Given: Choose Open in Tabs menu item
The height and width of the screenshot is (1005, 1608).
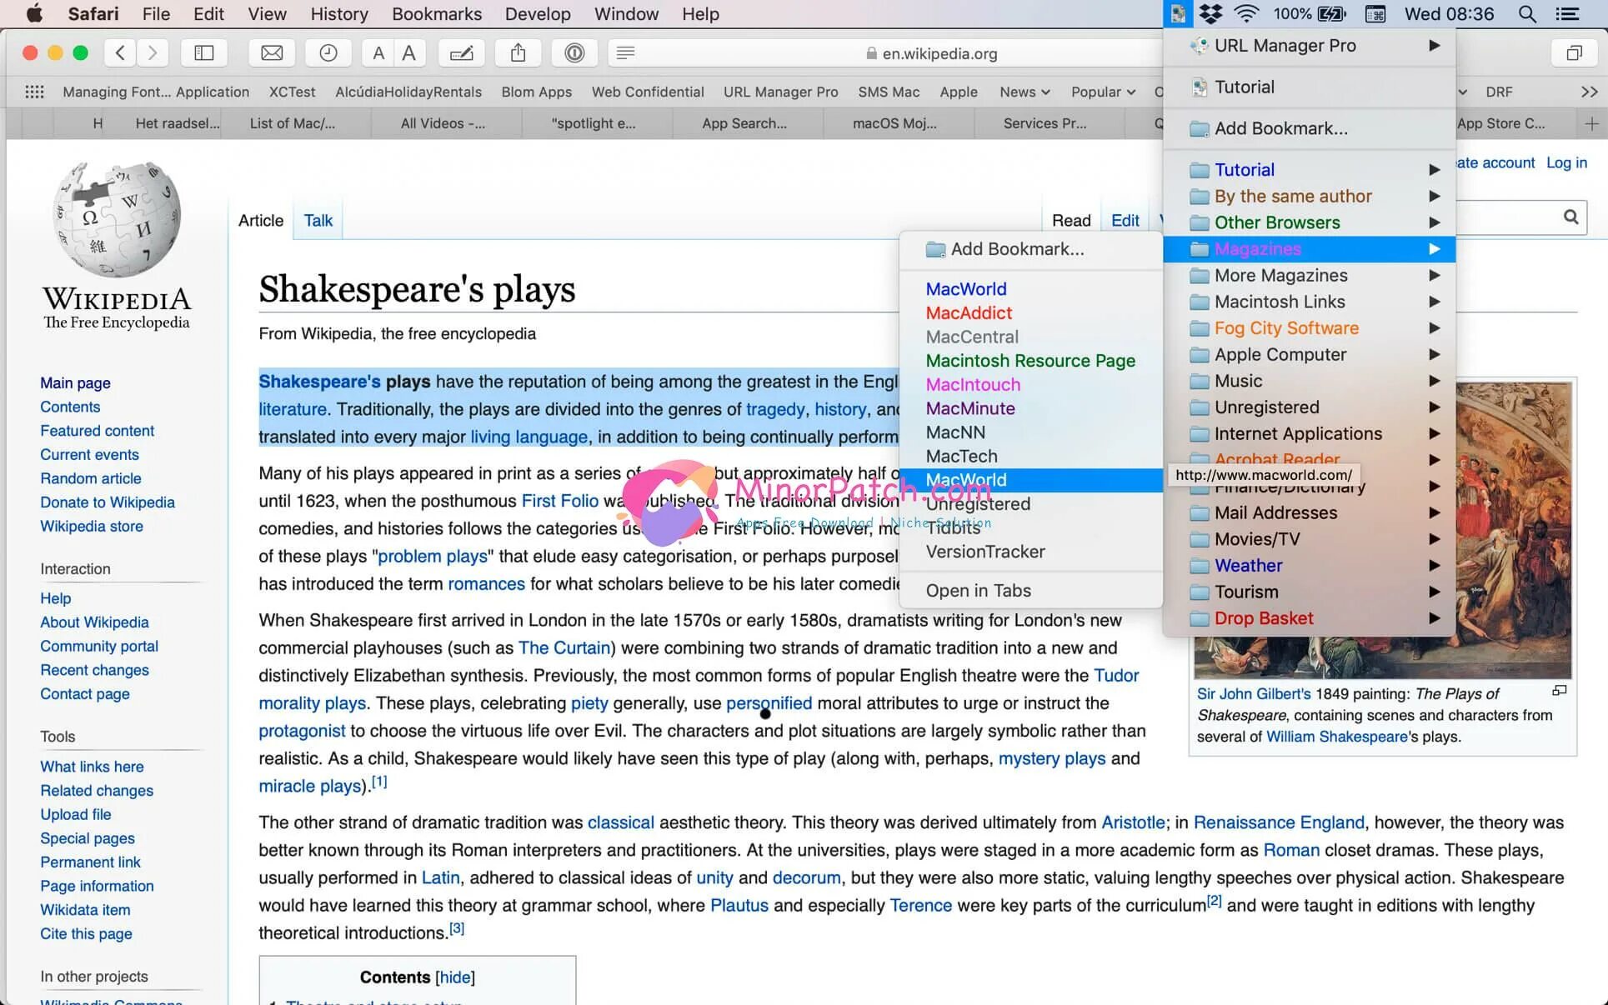Looking at the screenshot, I should [x=978, y=591].
